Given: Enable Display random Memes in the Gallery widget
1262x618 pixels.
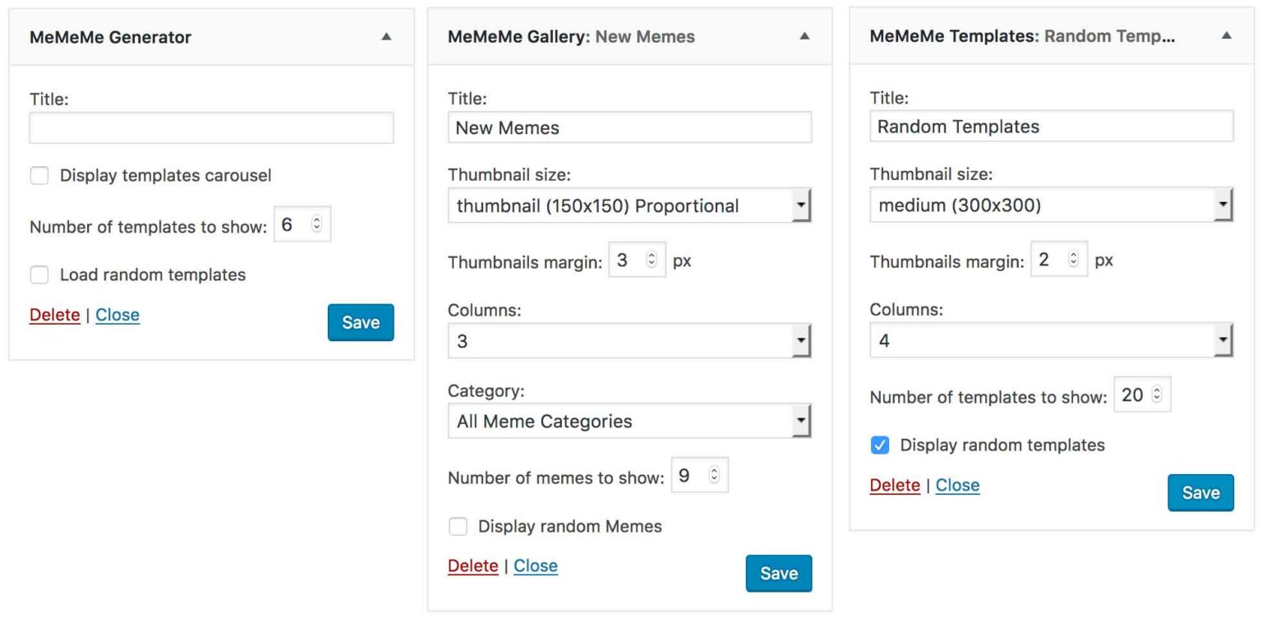Looking at the screenshot, I should [x=458, y=527].
